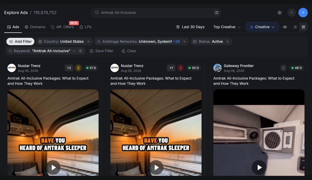Toggle light theme sun icon
Viewport: 312px width, 180px height.
click(280, 13)
